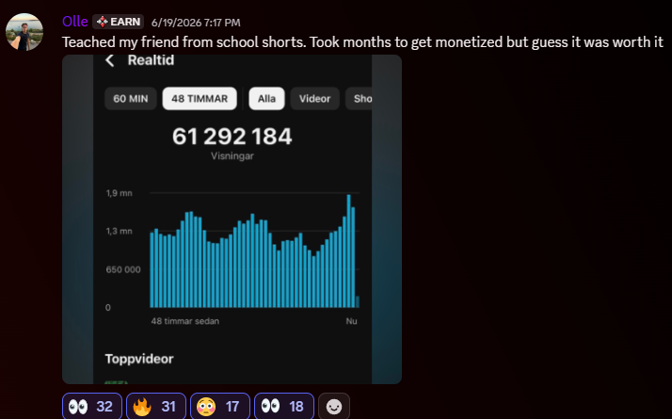Click the 650 000 axis label
This screenshot has height=419, width=672.
tap(123, 269)
